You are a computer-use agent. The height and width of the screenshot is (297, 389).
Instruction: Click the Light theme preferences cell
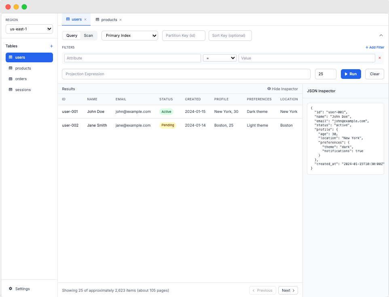tap(257, 125)
